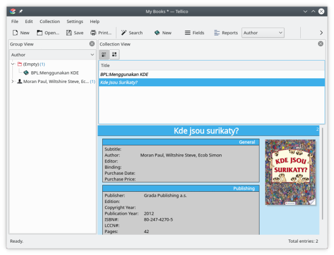Click the Print toolbar icon

pyautogui.click(x=94, y=33)
